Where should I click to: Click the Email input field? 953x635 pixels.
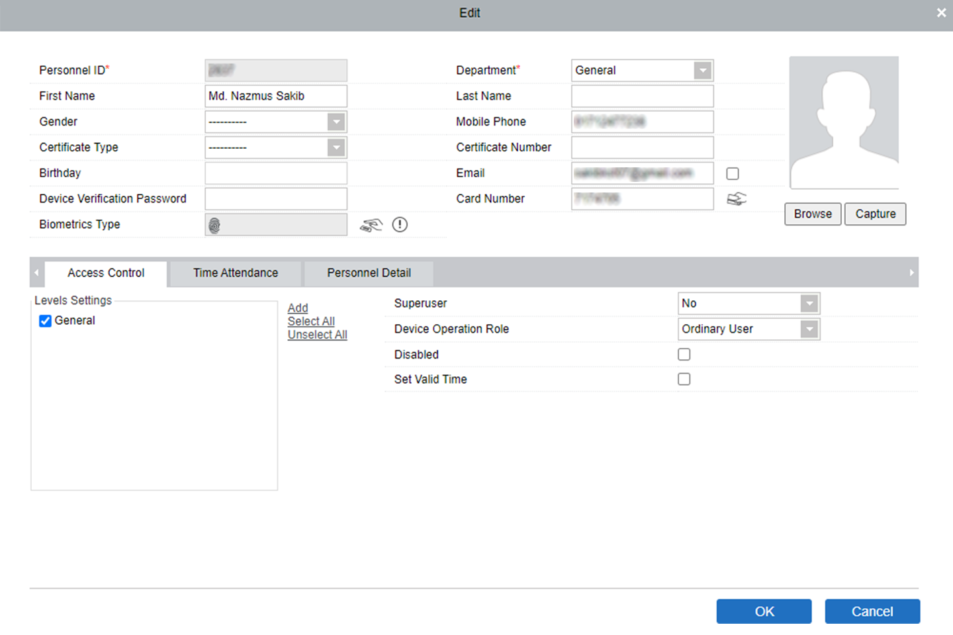coord(643,173)
